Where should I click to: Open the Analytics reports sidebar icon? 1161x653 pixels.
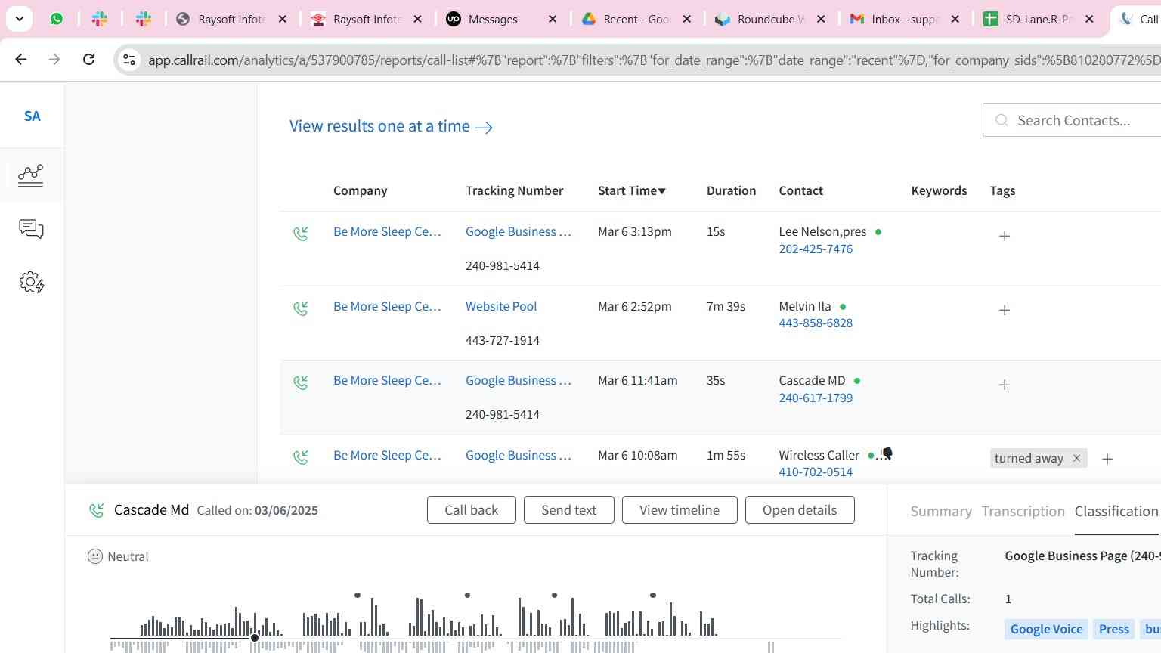coord(31,175)
